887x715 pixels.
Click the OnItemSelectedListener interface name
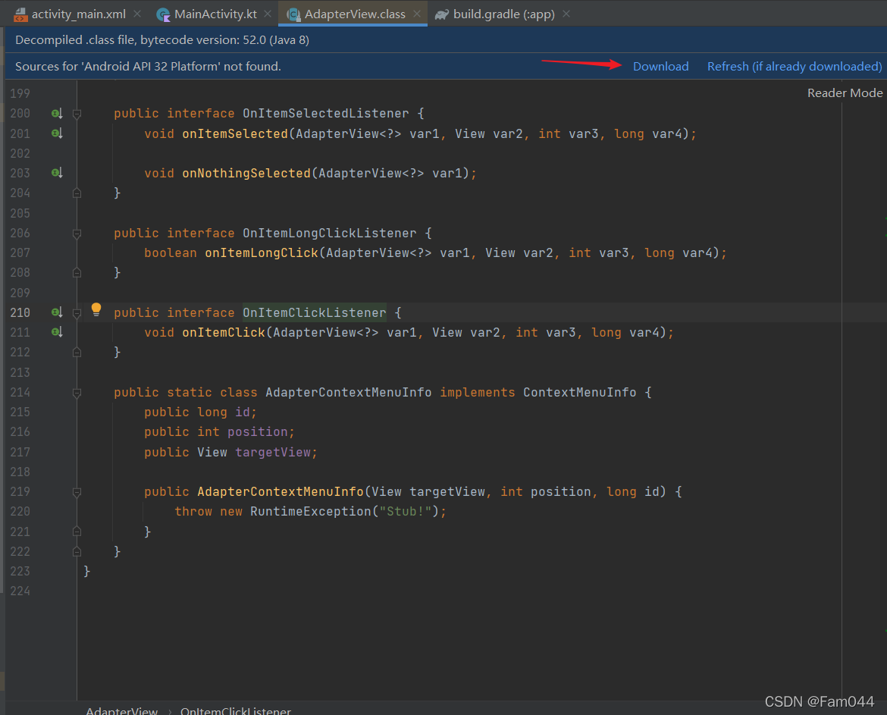coord(326,113)
